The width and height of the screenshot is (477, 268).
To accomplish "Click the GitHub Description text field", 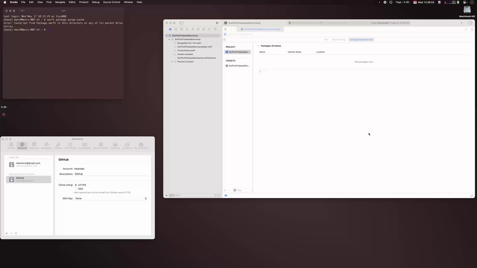I will tap(111, 174).
